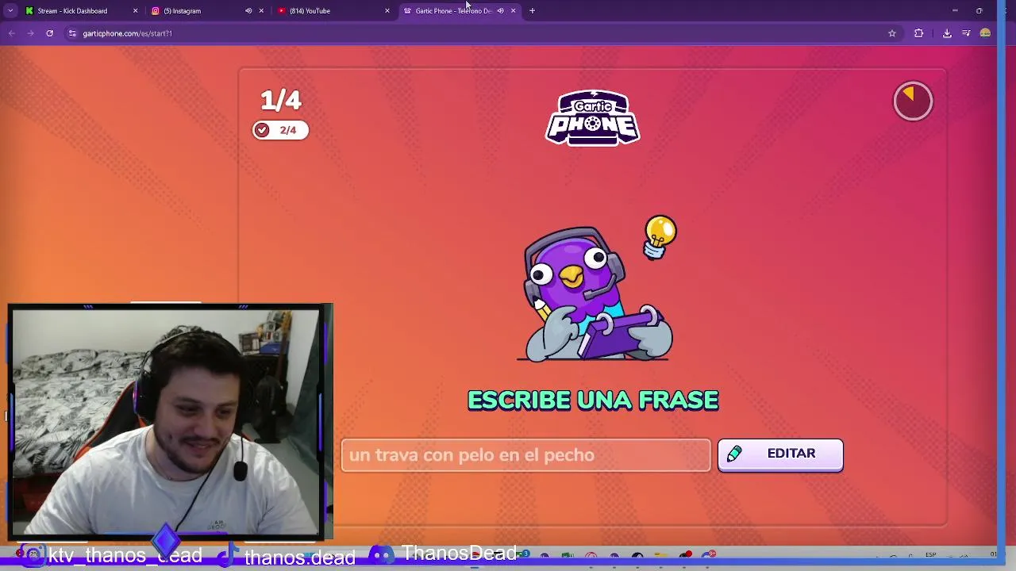1016x571 pixels.
Task: Open the tab search dropdown
Action: pos(10,11)
